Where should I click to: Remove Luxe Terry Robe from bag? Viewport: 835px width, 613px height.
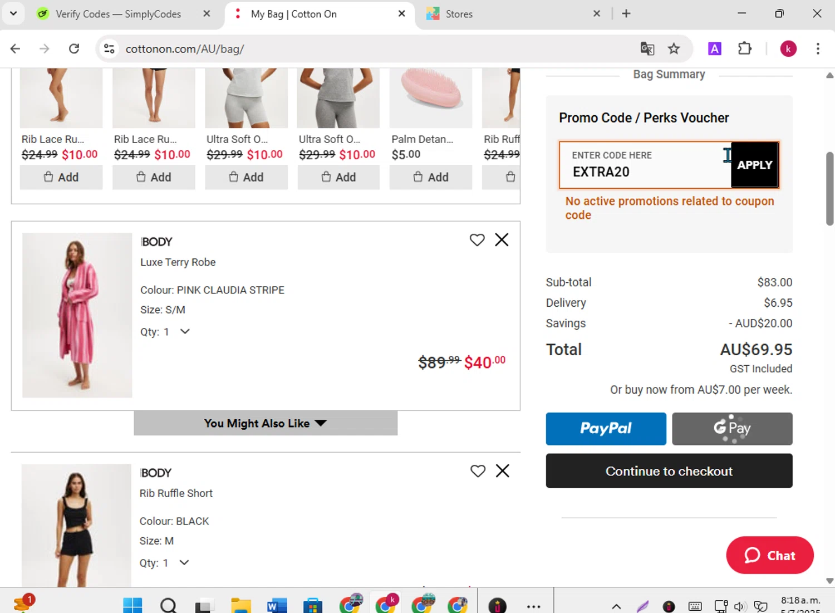click(502, 239)
